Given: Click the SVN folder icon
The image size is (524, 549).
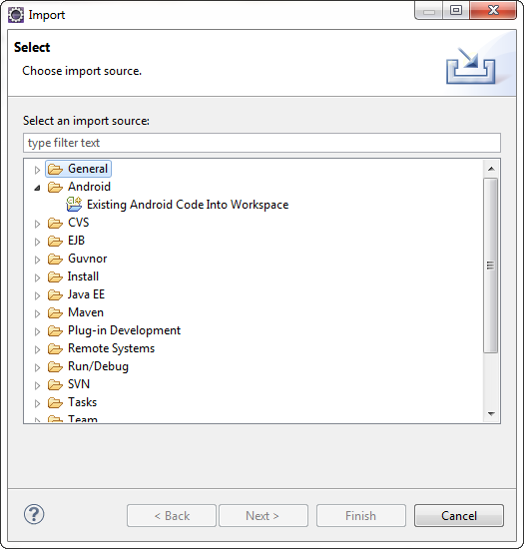Looking at the screenshot, I should pyautogui.click(x=55, y=384).
